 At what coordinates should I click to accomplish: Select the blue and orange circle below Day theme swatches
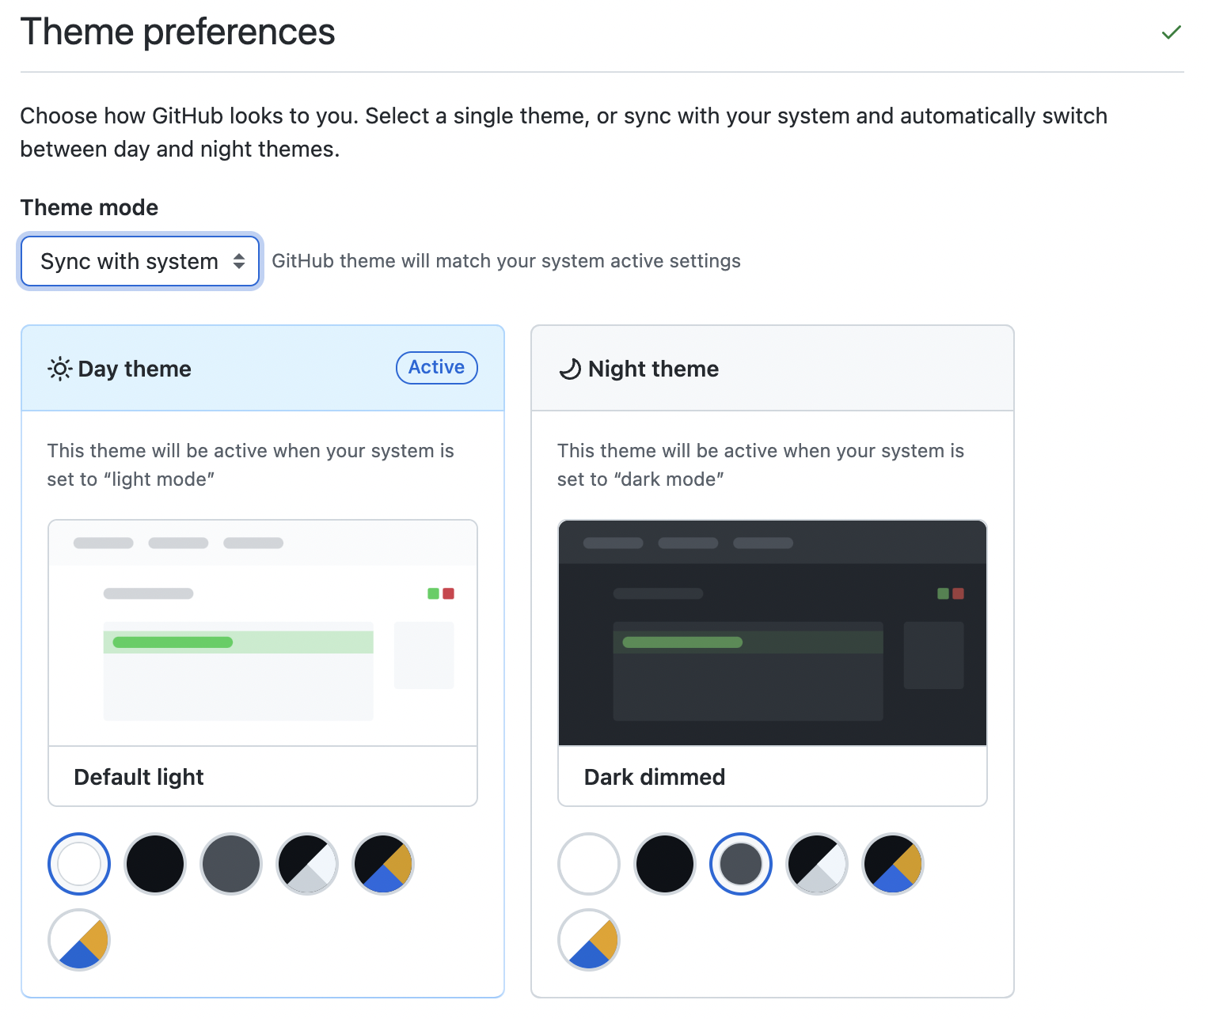tap(78, 940)
